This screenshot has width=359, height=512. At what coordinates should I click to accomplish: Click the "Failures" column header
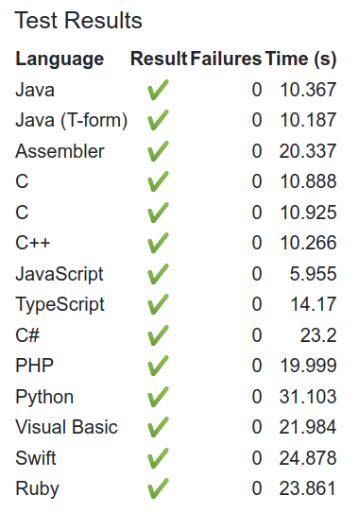pyautogui.click(x=226, y=59)
